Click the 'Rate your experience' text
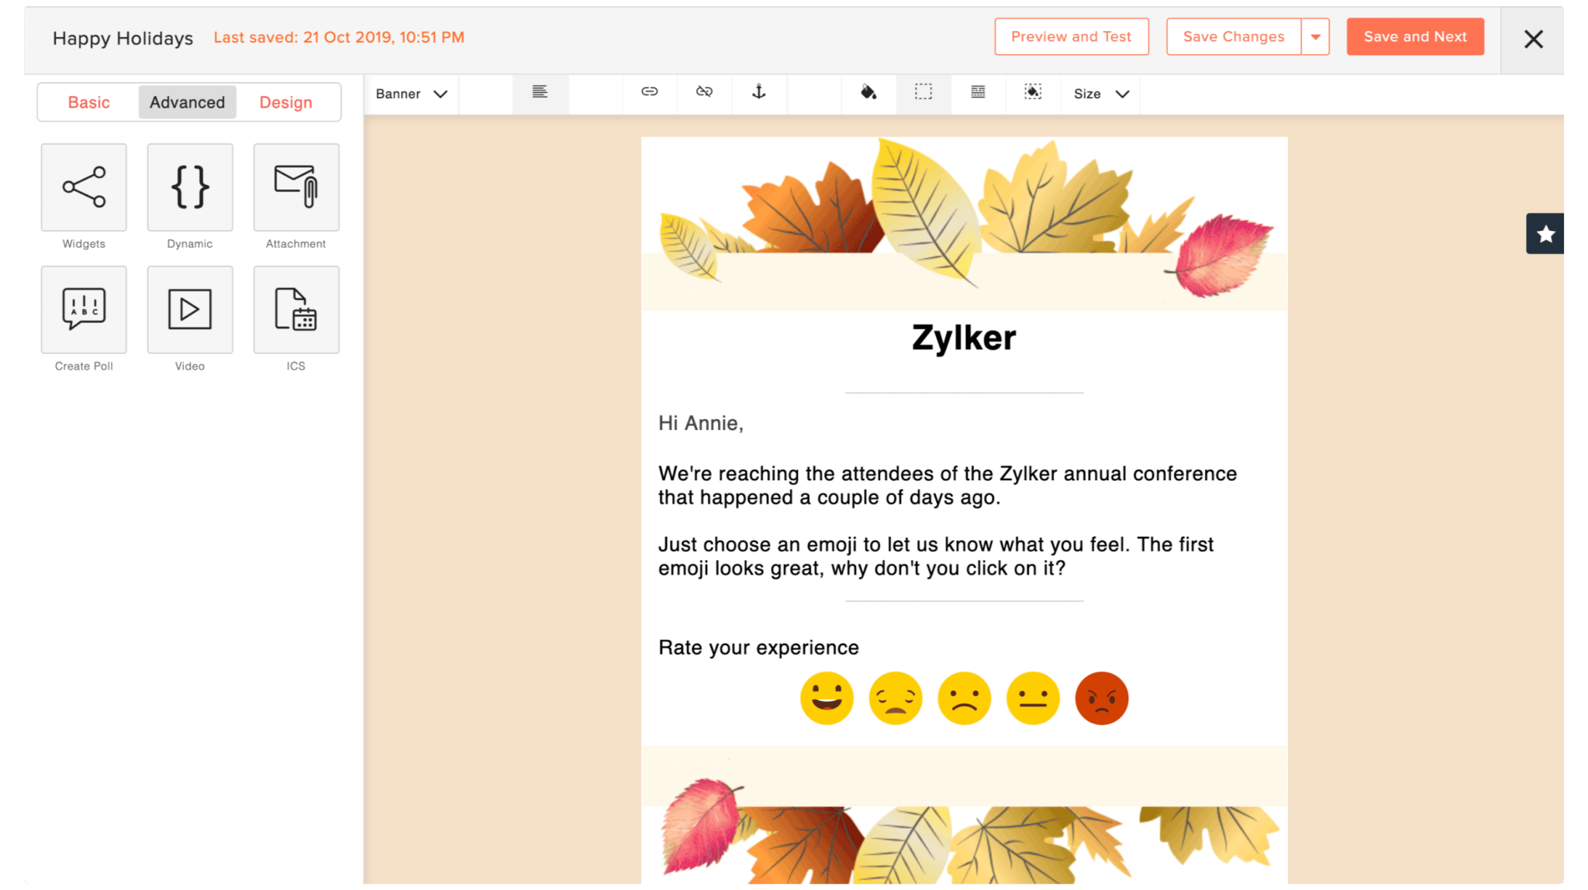 tap(758, 648)
